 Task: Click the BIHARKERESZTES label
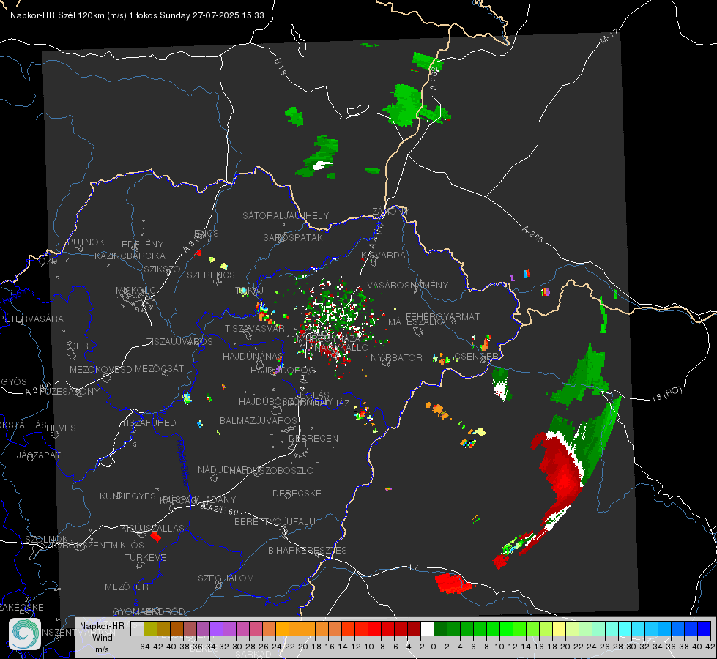[308, 550]
